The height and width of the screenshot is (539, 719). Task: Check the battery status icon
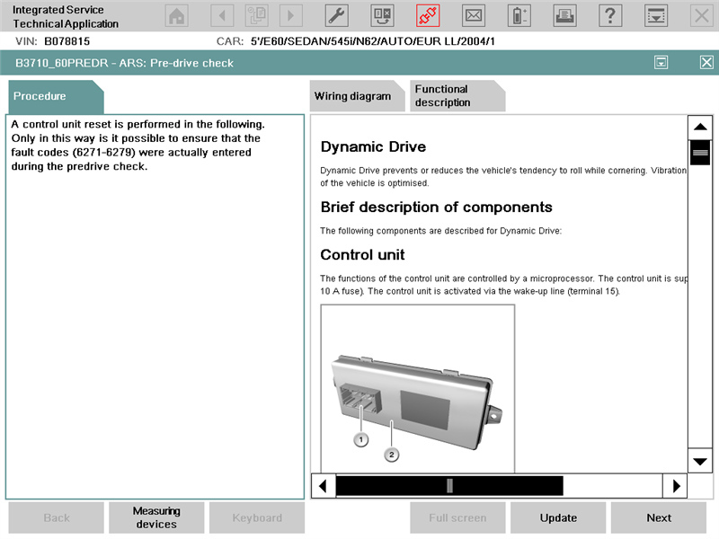point(519,16)
